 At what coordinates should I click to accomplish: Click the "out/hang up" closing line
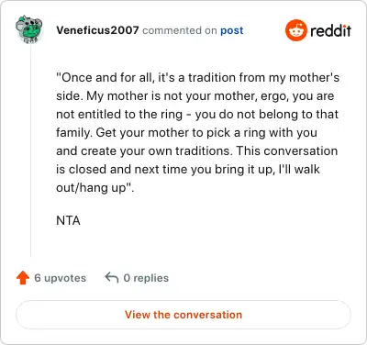[x=95, y=188]
